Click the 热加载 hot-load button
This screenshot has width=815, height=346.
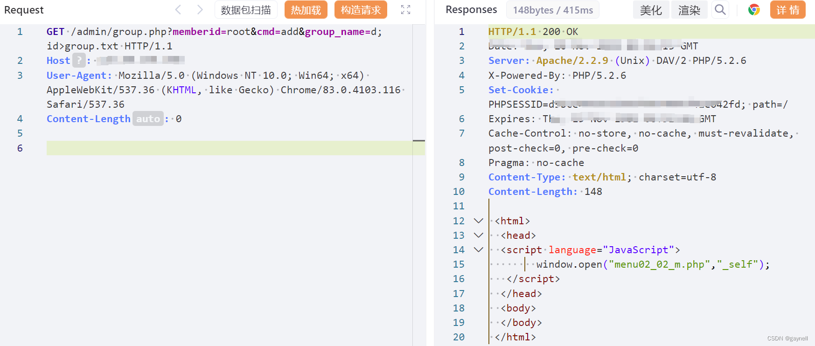[306, 10]
